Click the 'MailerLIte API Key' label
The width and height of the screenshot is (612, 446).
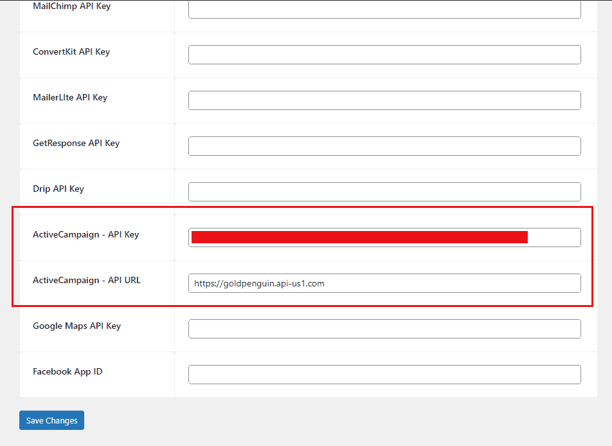(70, 97)
